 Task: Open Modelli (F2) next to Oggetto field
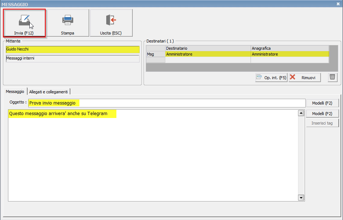point(322,103)
